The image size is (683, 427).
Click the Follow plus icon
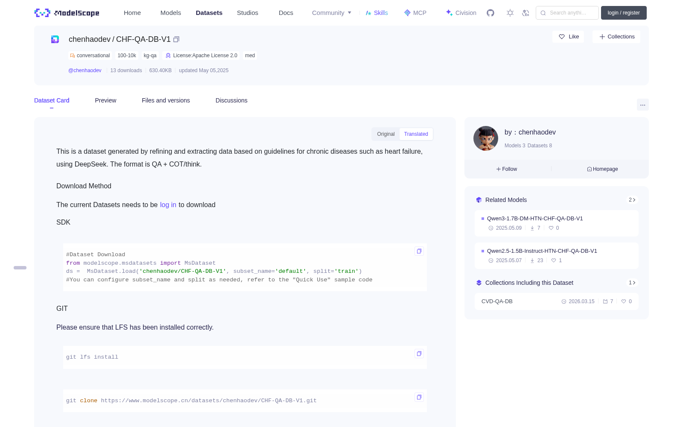tap(499, 169)
